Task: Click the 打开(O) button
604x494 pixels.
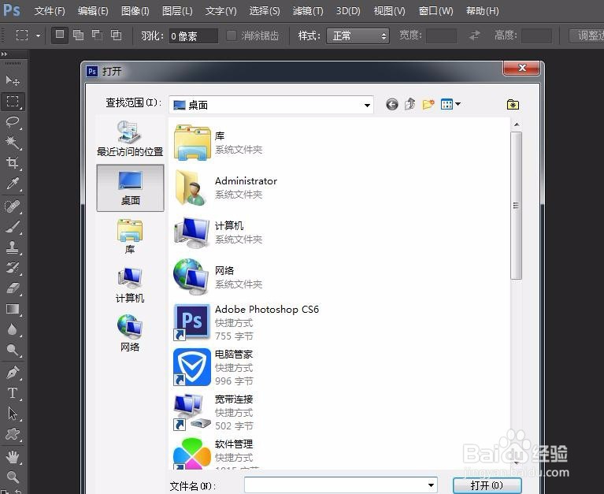Action: (x=487, y=485)
